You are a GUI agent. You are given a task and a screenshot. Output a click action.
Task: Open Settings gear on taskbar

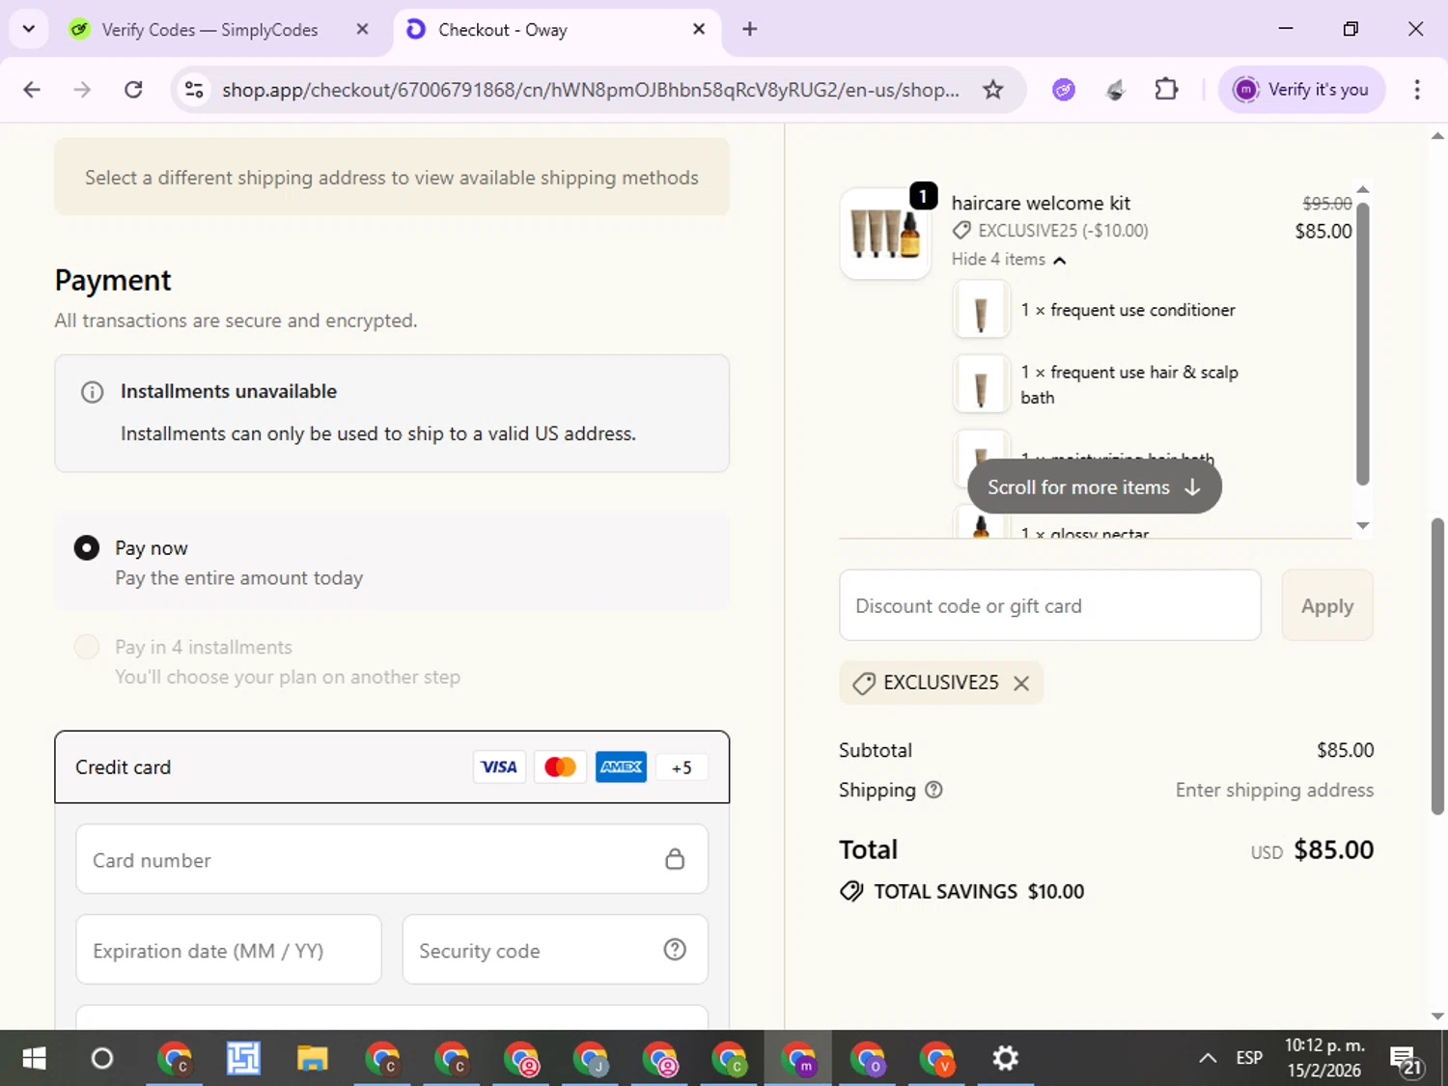click(x=1005, y=1059)
